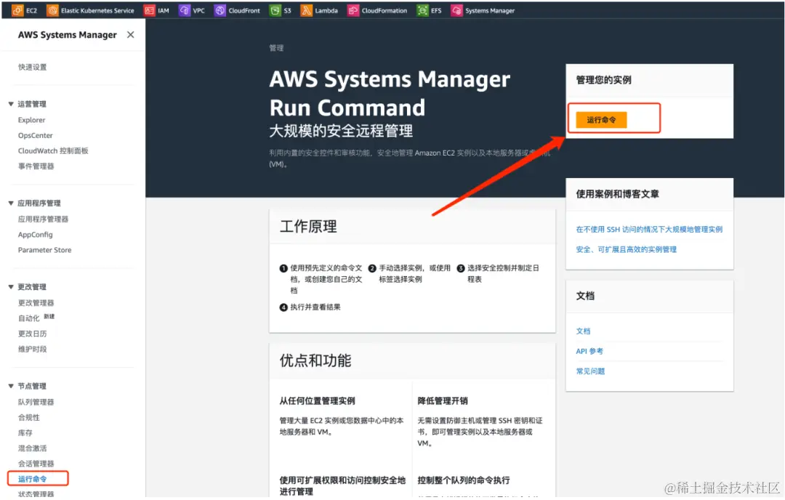Click the 管理 breadcrumb text
The image size is (785, 500).
click(x=276, y=48)
